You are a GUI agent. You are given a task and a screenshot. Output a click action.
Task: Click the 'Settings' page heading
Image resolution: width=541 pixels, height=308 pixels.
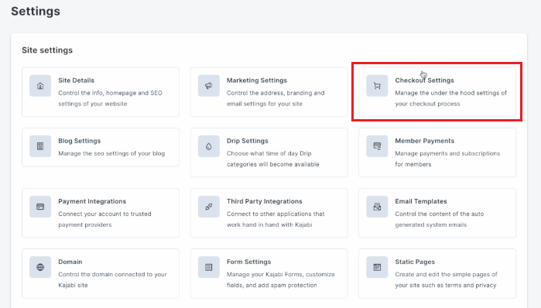(36, 11)
